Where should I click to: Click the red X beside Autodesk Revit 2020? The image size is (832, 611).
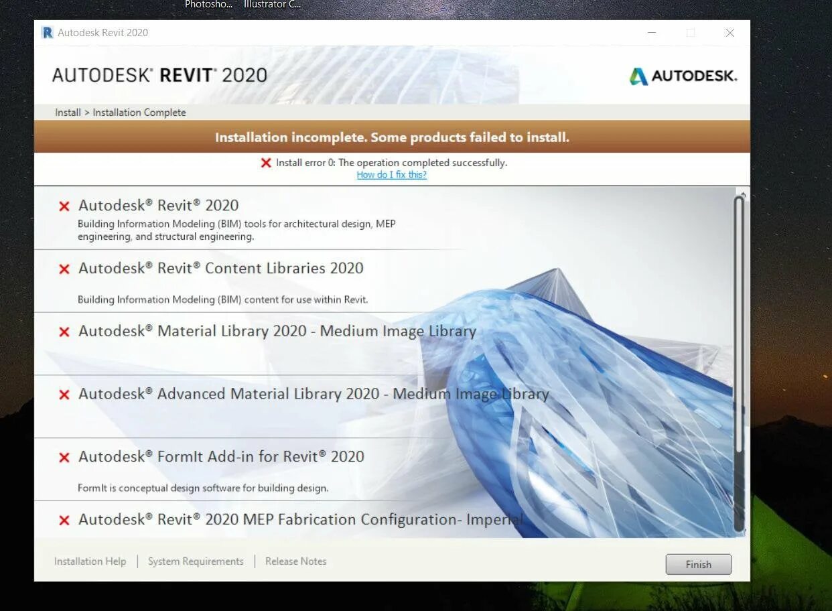click(x=64, y=206)
